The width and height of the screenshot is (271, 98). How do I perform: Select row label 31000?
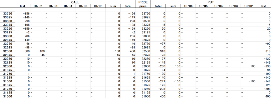click(x=8, y=96)
